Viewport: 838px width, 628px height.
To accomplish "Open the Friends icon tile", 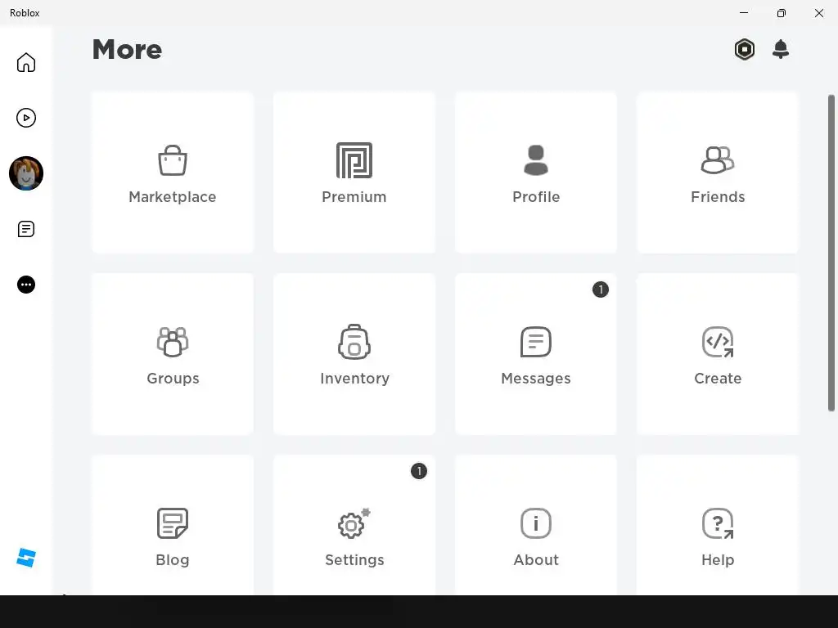I will pos(718,160).
